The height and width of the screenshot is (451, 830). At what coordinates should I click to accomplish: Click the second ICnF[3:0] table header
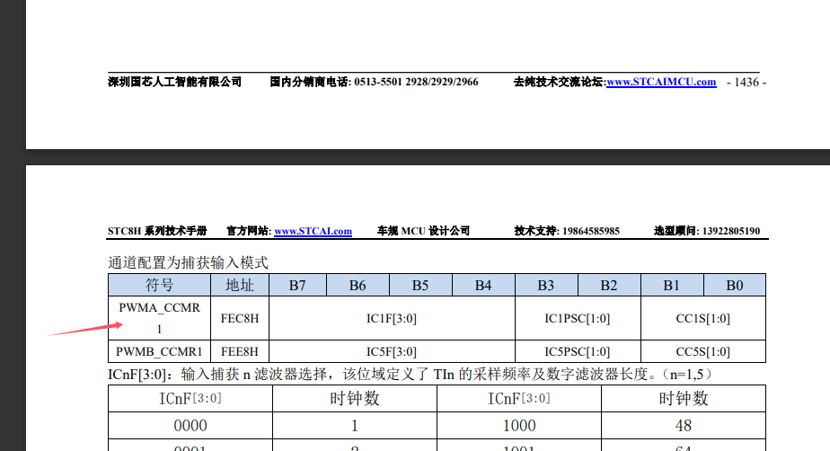pyautogui.click(x=519, y=399)
